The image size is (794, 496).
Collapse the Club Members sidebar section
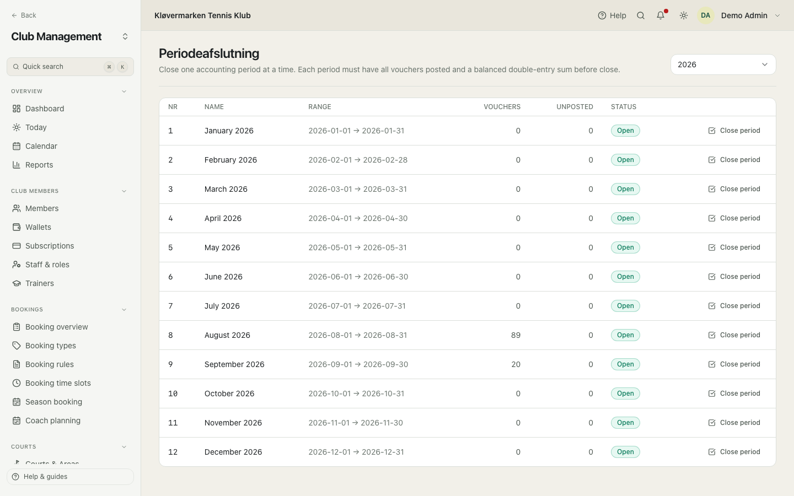pos(124,191)
